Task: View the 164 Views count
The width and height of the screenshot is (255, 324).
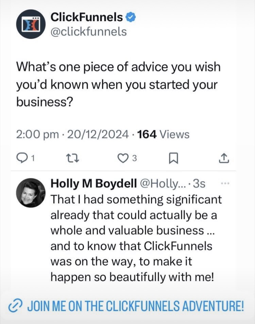Action: 164,134
